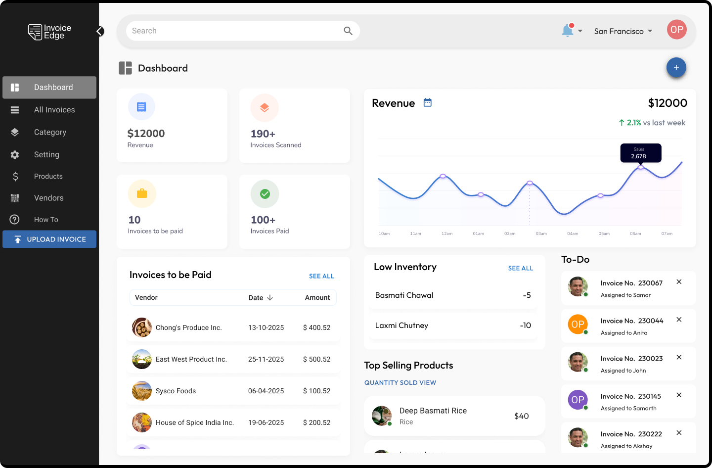This screenshot has width=712, height=468.
Task: Open SEE ALL for Invoices to be Paid
Action: coord(321,276)
